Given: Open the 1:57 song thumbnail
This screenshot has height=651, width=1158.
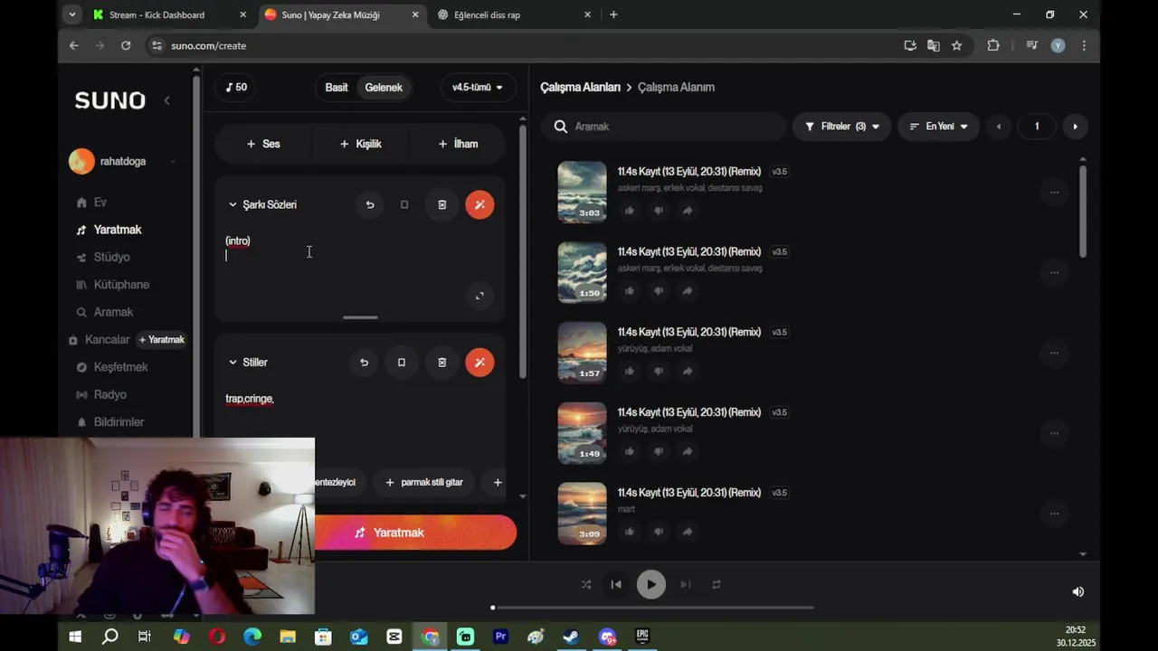Looking at the screenshot, I should coord(582,353).
